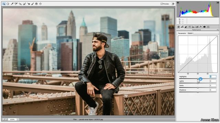Open the Camera Calibration panel icon
220x123 pixels.
tap(205, 27)
